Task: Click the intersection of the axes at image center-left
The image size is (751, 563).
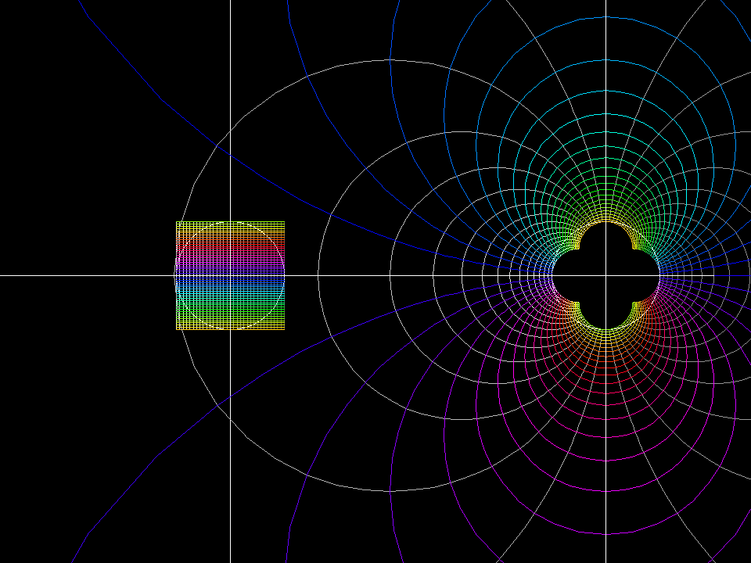Action: 231,275
